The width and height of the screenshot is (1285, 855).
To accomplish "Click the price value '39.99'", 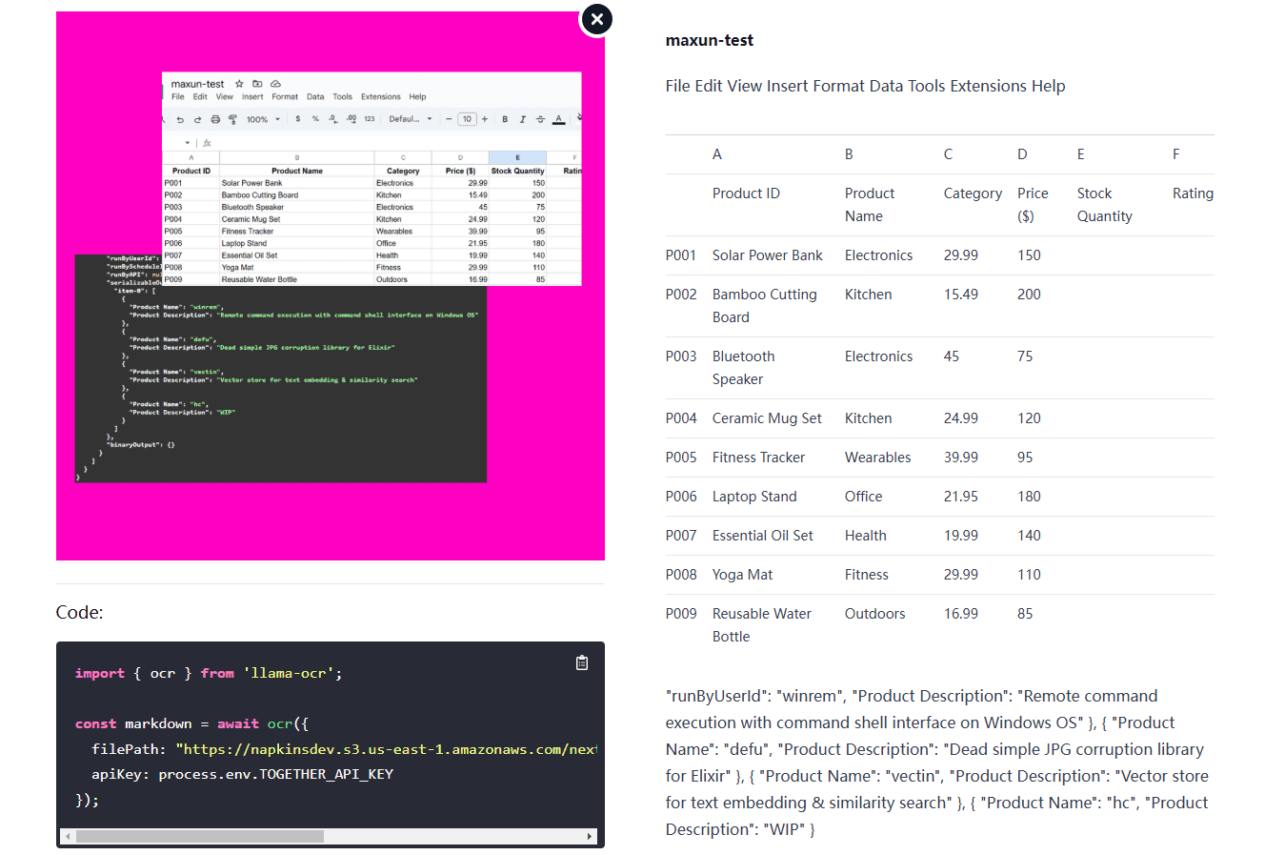I will coord(961,458).
